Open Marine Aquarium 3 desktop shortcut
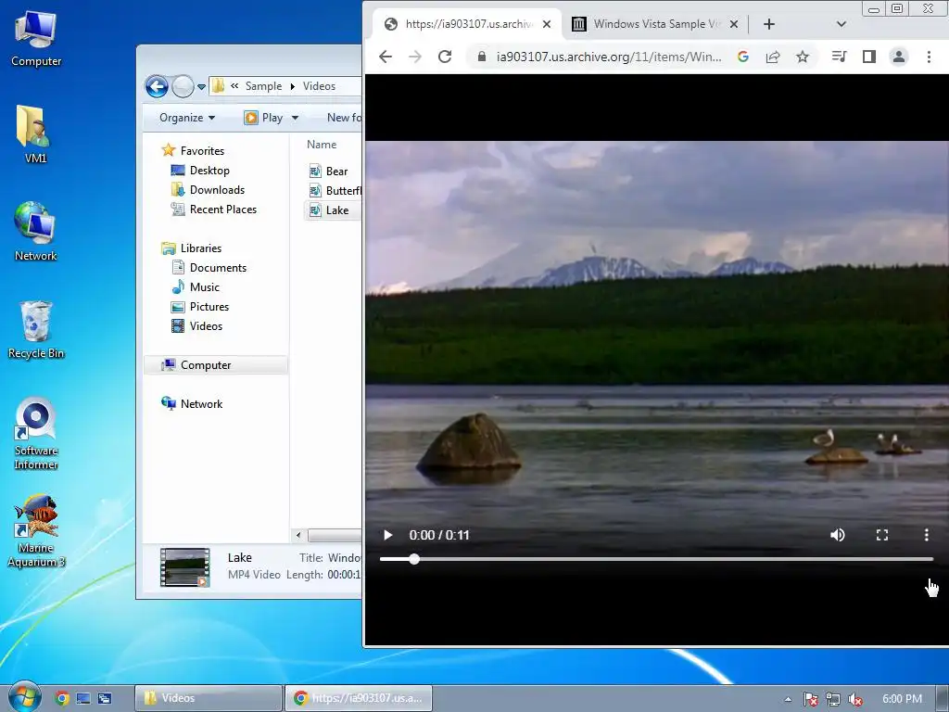The height and width of the screenshot is (712, 949). (36, 531)
